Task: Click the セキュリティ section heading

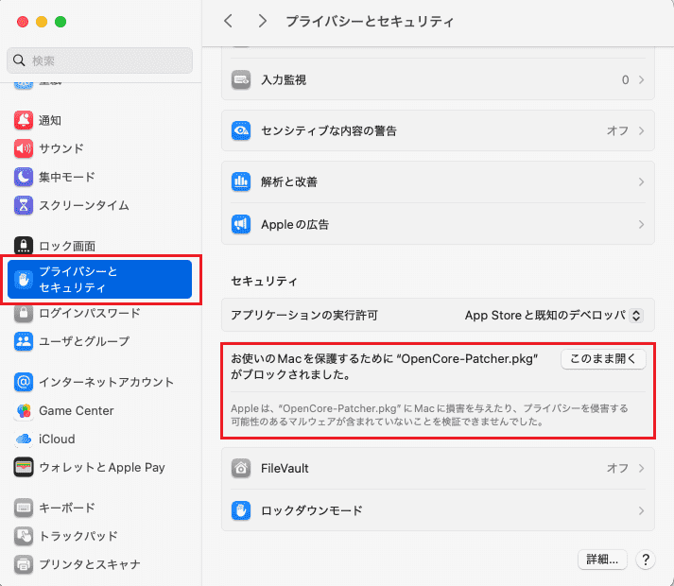Action: click(x=264, y=281)
